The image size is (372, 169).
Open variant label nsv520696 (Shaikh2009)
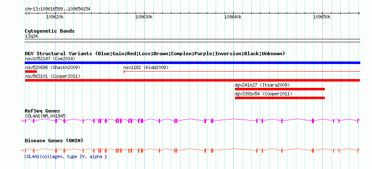[53, 68]
